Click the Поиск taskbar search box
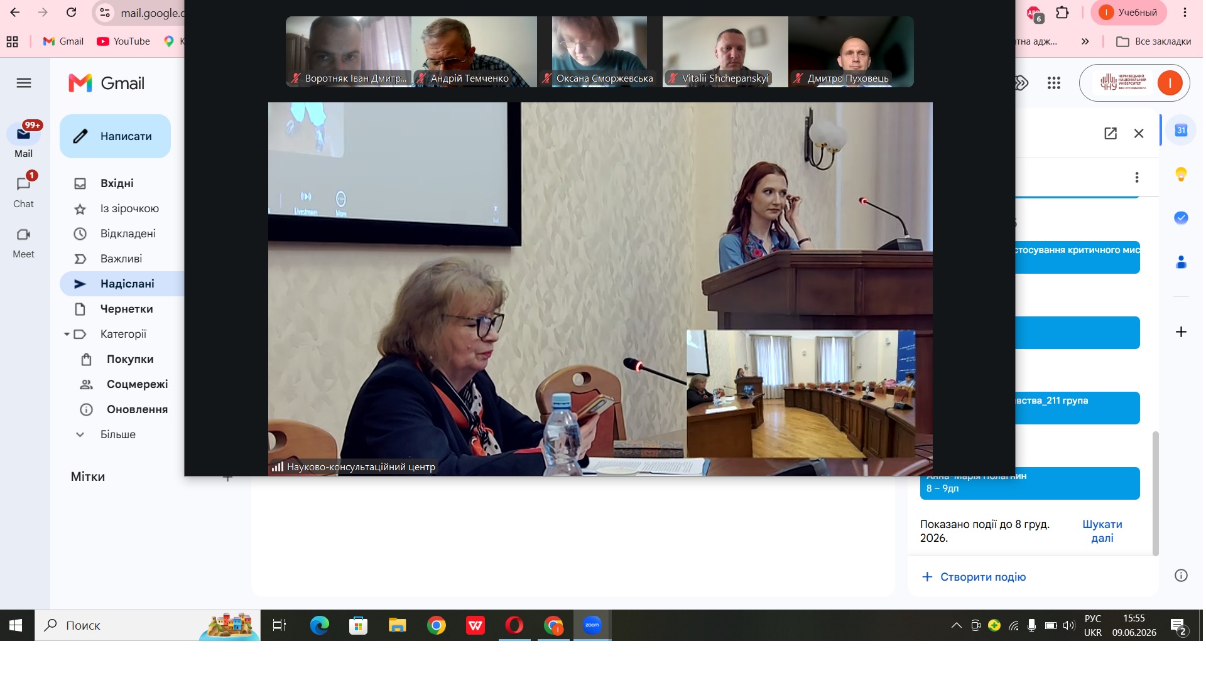Viewport: 1206px width, 678px height. point(148,625)
